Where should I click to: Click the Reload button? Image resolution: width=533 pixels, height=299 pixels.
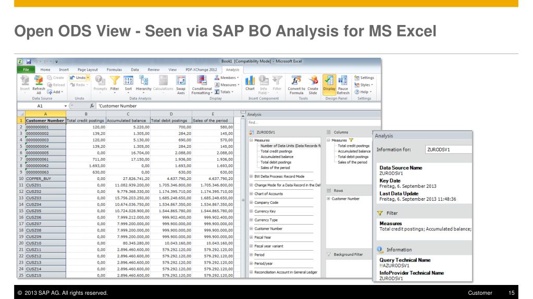coord(56,85)
